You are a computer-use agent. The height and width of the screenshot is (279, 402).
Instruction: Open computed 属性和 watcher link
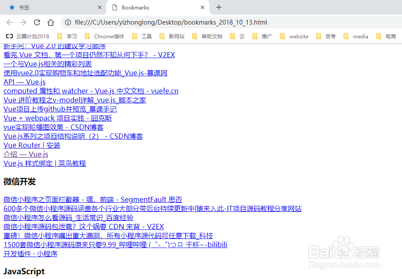pos(91,91)
